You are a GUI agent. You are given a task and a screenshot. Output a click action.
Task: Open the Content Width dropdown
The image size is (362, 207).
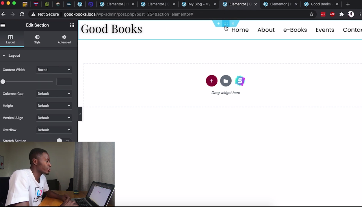(54, 70)
